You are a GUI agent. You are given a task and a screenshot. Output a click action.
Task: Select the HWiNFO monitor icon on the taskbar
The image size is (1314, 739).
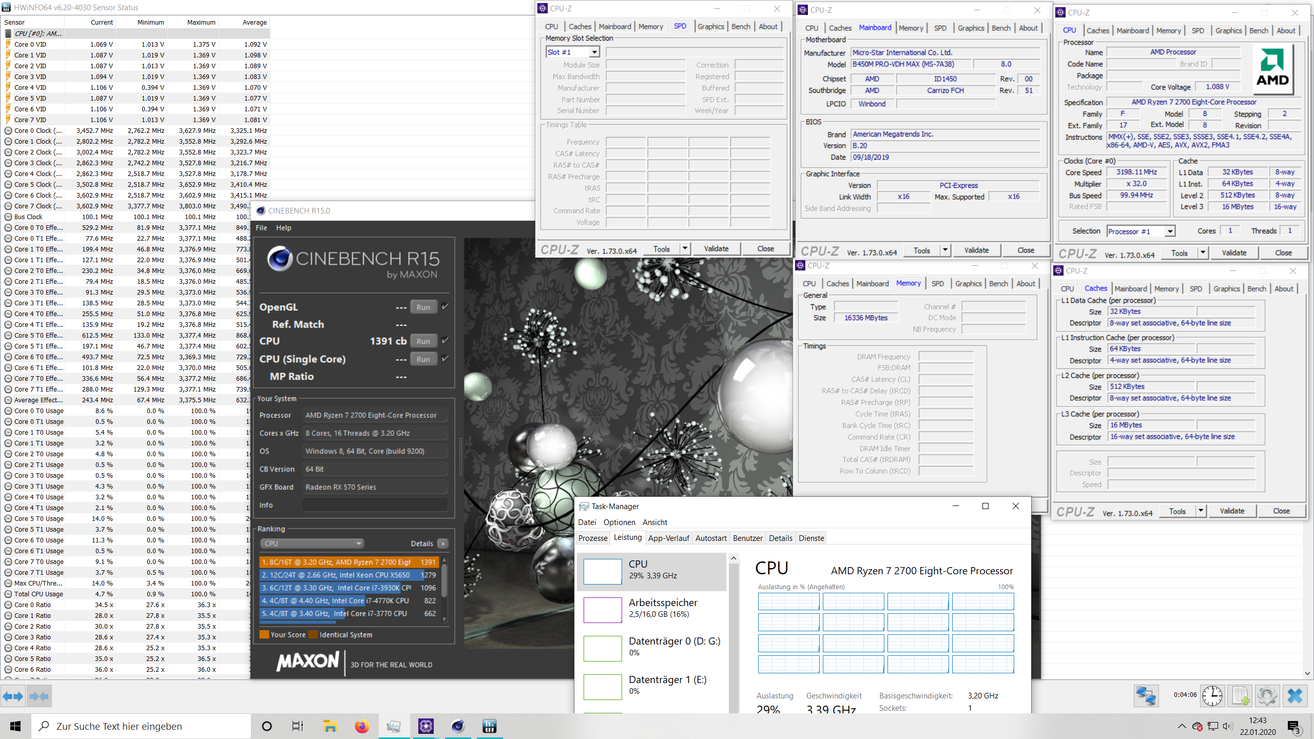click(393, 726)
